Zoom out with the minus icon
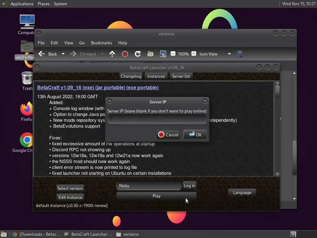This screenshot has height=238, width=317. click(173, 54)
